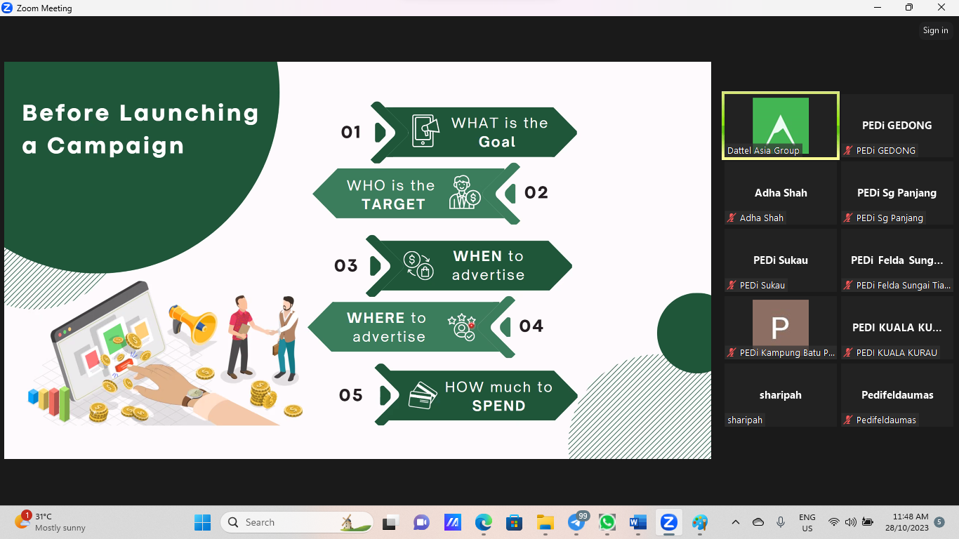Image resolution: width=959 pixels, height=539 pixels.
Task: Open Microsoft Word from the taskbar
Action: [x=638, y=522]
